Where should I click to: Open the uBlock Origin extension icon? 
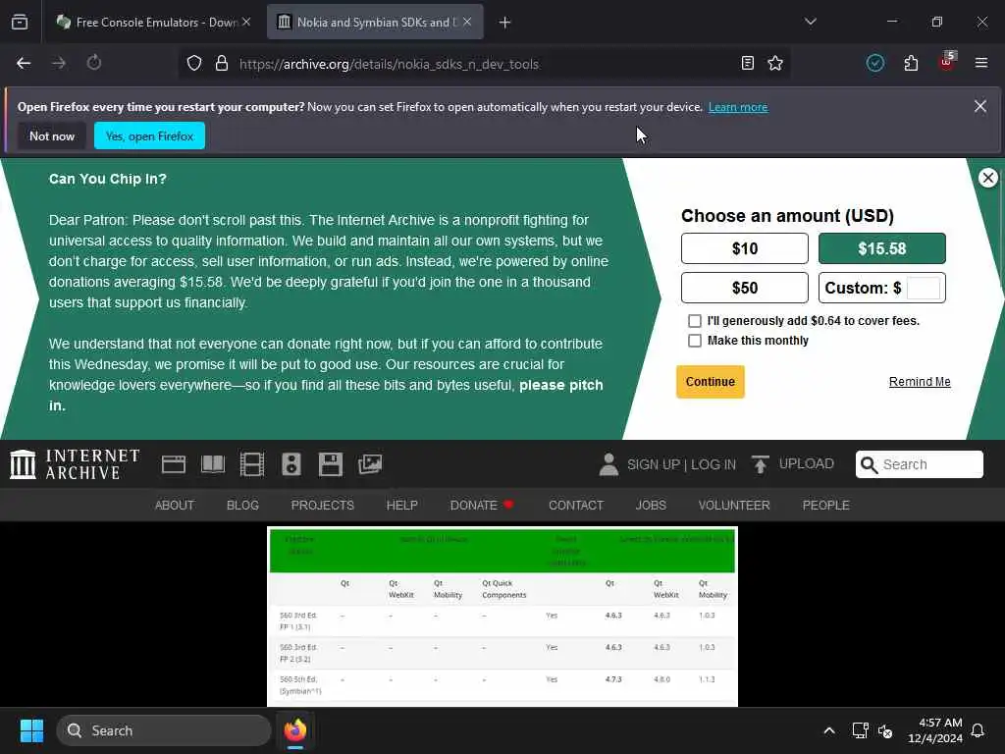coord(947,62)
